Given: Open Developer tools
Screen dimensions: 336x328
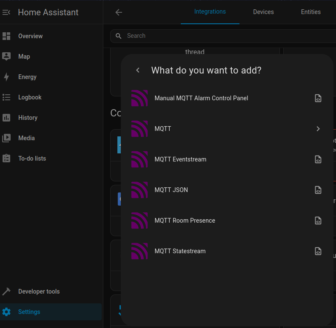Looking at the screenshot, I should click(x=51, y=291).
